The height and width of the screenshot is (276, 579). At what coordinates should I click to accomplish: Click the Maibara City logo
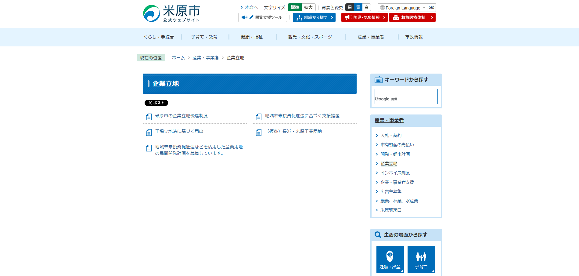click(172, 13)
